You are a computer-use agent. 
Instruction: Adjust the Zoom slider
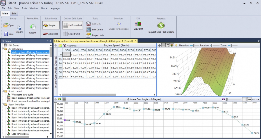click(232, 45)
